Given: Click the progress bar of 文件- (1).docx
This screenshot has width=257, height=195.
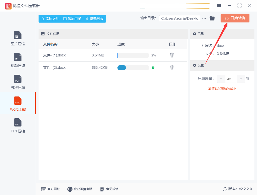Looking at the screenshot, I should [133, 55].
